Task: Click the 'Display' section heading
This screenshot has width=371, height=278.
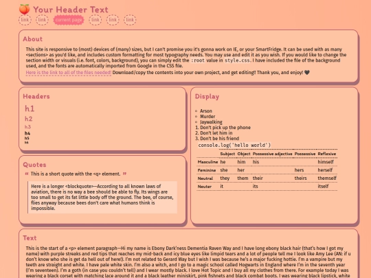Action: click(207, 97)
